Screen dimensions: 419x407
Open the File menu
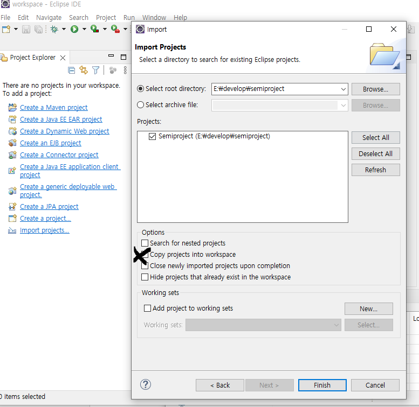click(5, 18)
